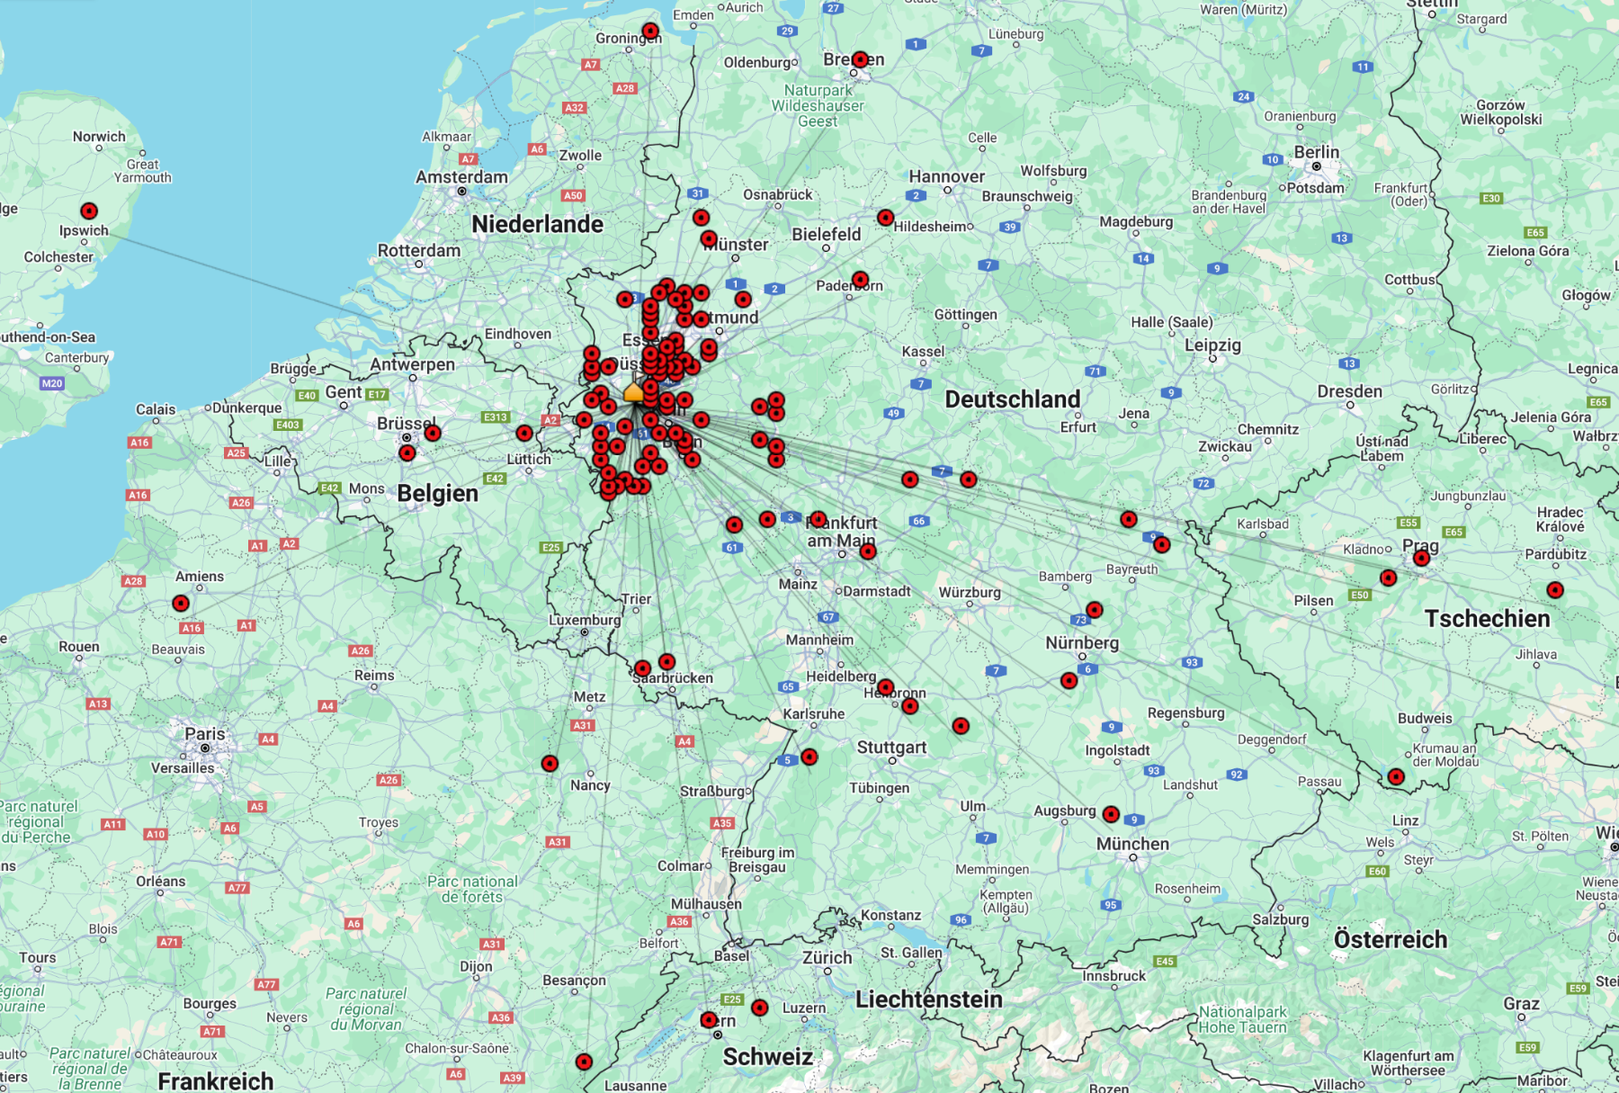Select the red marker next to Augsburg
The image size is (1619, 1093).
tap(1111, 814)
